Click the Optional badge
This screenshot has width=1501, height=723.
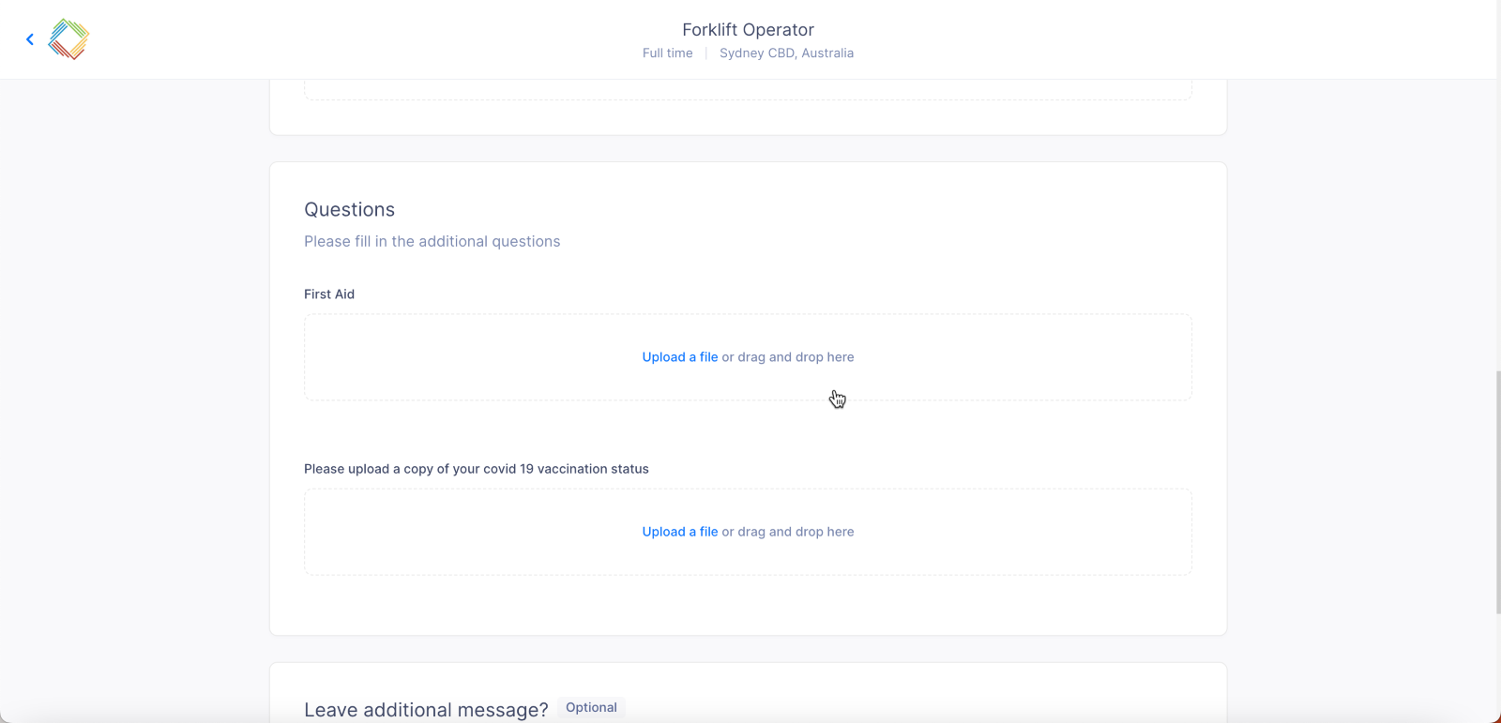tap(591, 708)
